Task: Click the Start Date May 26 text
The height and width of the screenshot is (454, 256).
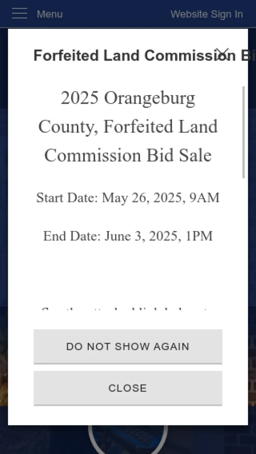Action: (x=128, y=198)
